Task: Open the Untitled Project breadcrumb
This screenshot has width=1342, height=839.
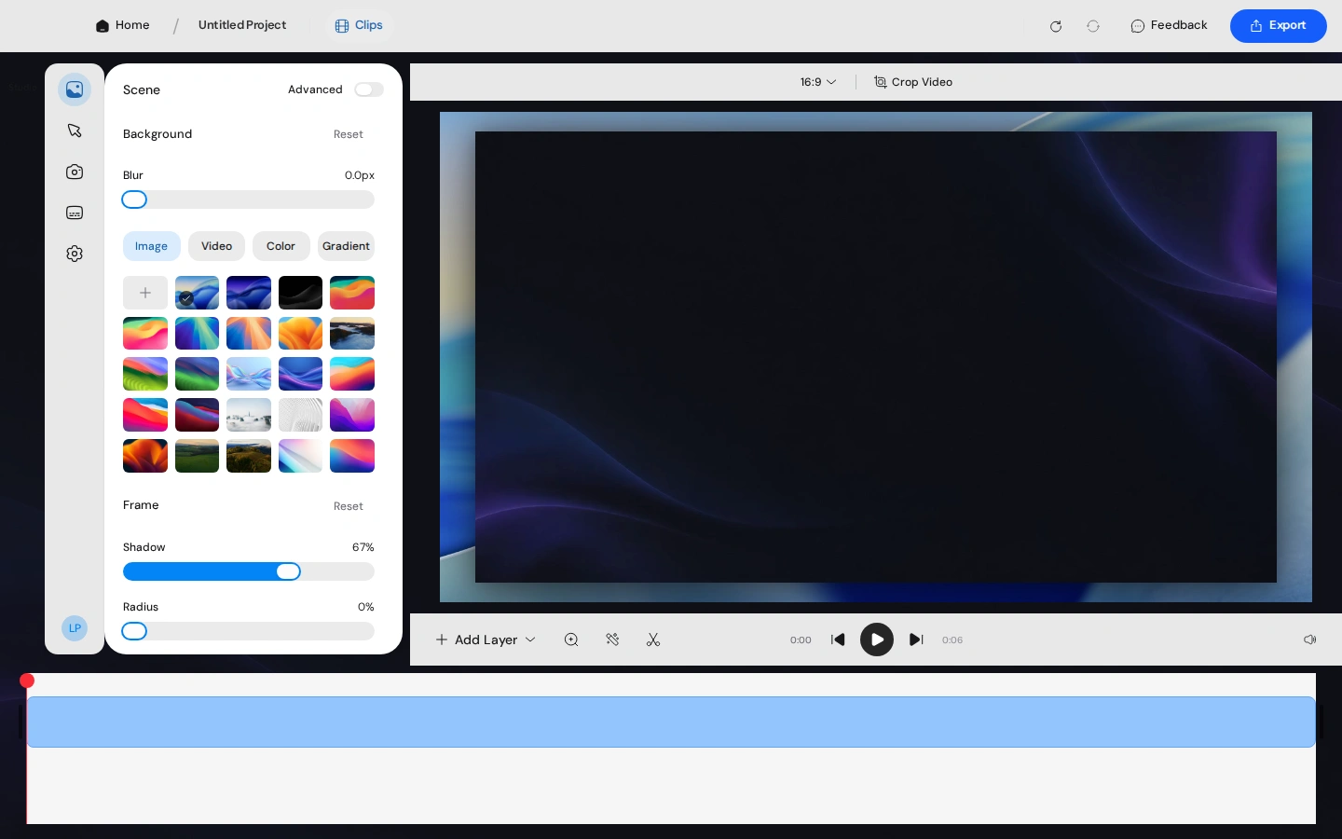Action: pyautogui.click(x=242, y=25)
